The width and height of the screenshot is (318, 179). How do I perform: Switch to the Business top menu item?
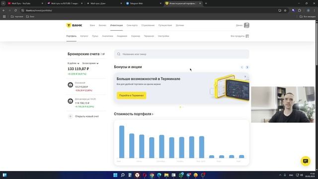pyautogui.click(x=102, y=25)
